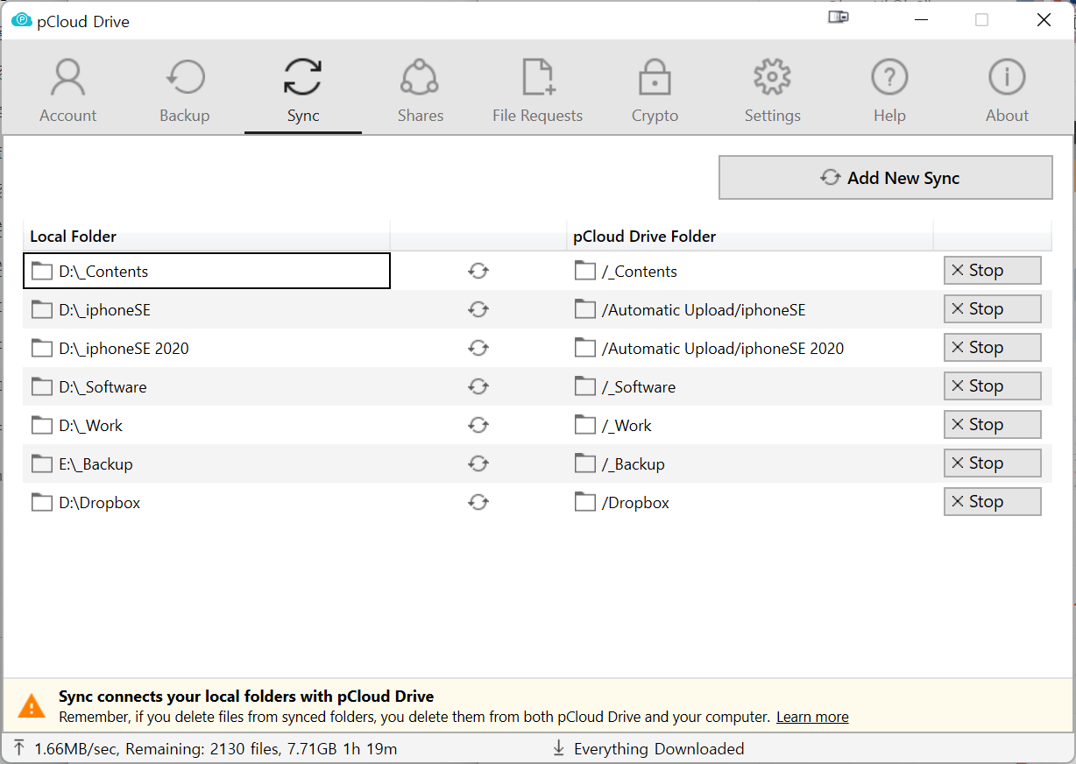Click folder icon beside D:\_iphoneSE 2020

coord(42,348)
